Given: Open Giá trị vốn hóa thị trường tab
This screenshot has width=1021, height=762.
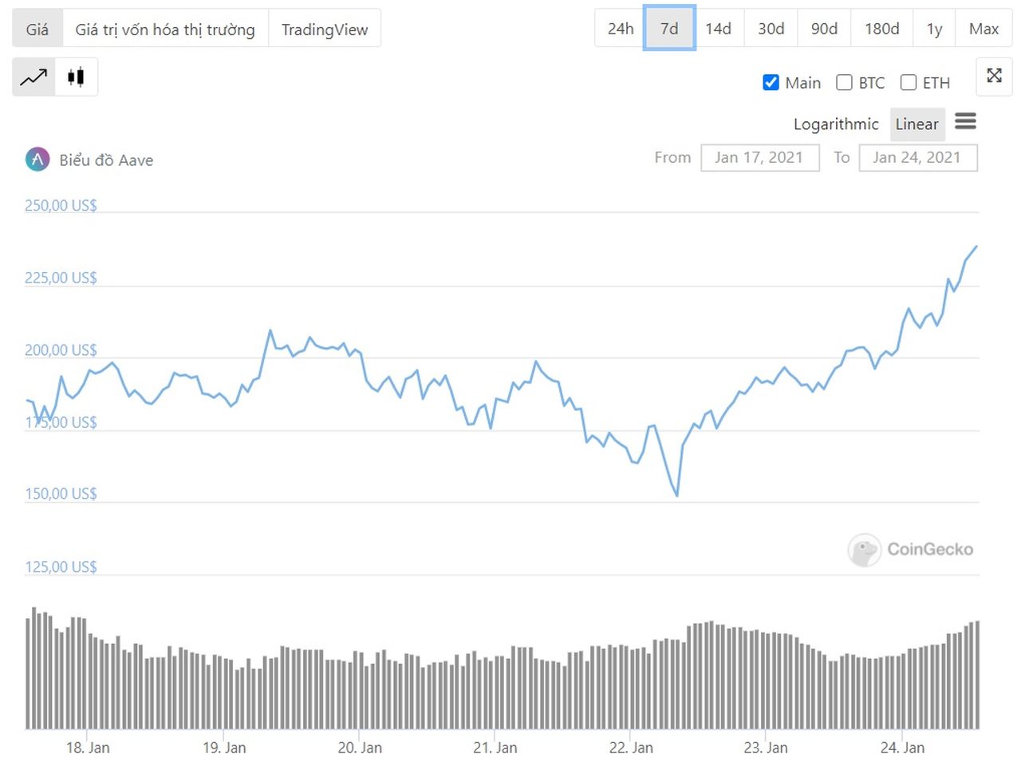Looking at the screenshot, I should pos(165,29).
